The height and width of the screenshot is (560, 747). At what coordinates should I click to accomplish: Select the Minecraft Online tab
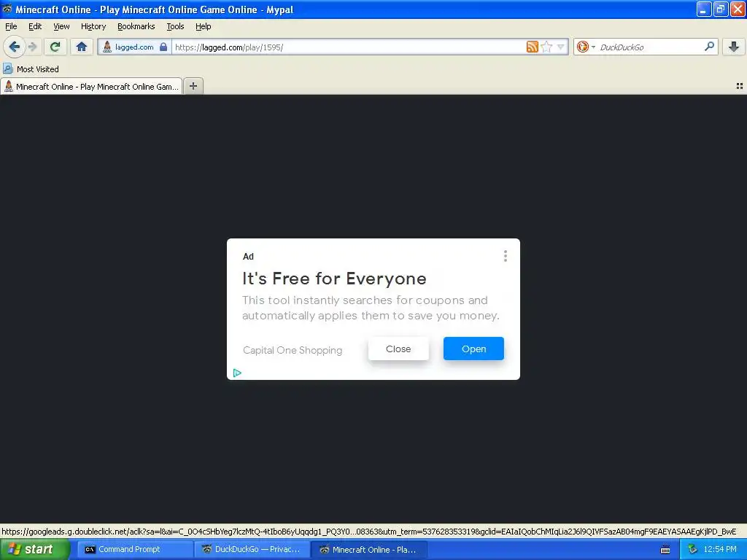point(91,86)
